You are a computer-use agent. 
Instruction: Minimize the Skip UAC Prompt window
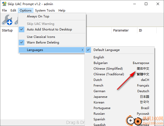135,4
